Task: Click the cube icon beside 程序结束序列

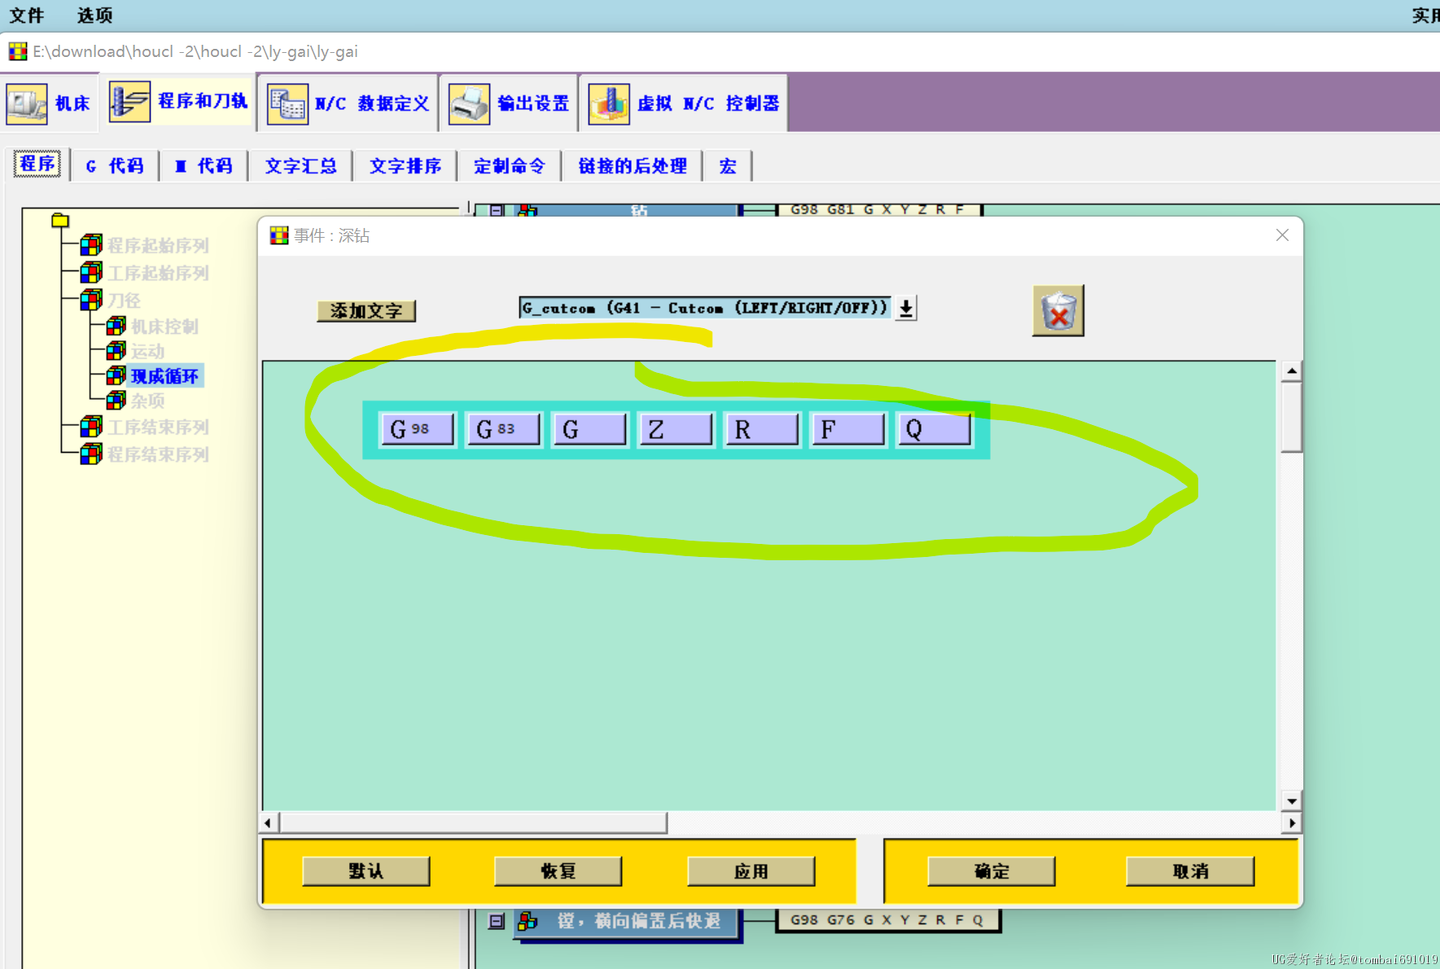Action: coord(91,454)
